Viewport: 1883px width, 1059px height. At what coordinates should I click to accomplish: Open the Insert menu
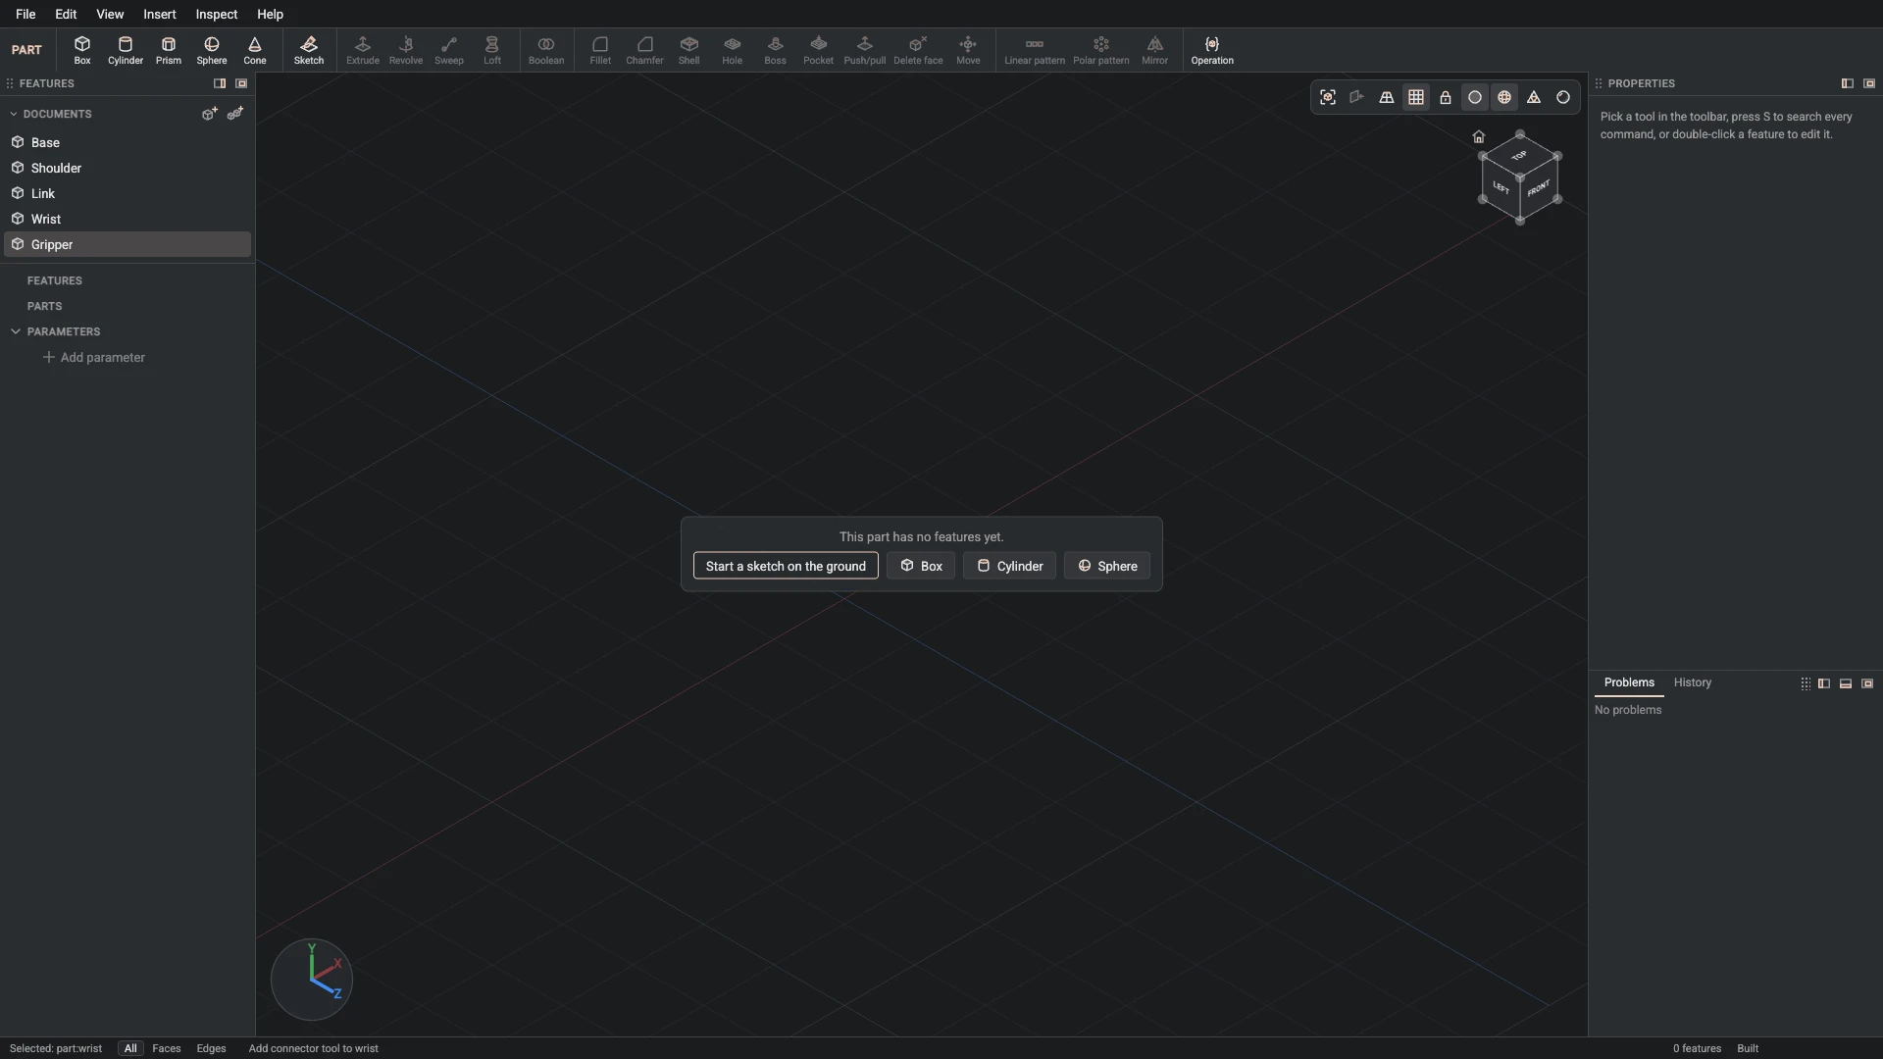[160, 14]
